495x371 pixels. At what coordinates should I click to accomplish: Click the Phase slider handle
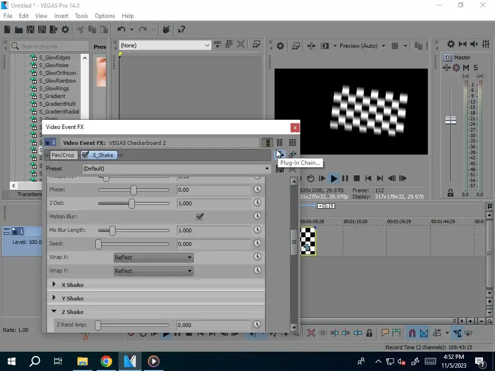[x=133, y=190]
